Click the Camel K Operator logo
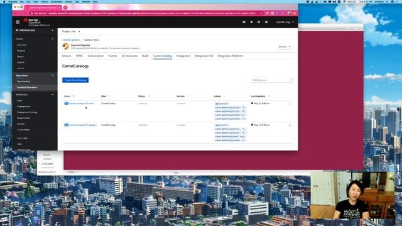This screenshot has width=402, height=226. click(65, 46)
